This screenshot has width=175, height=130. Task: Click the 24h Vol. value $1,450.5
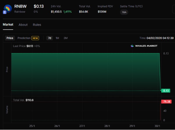(56, 12)
